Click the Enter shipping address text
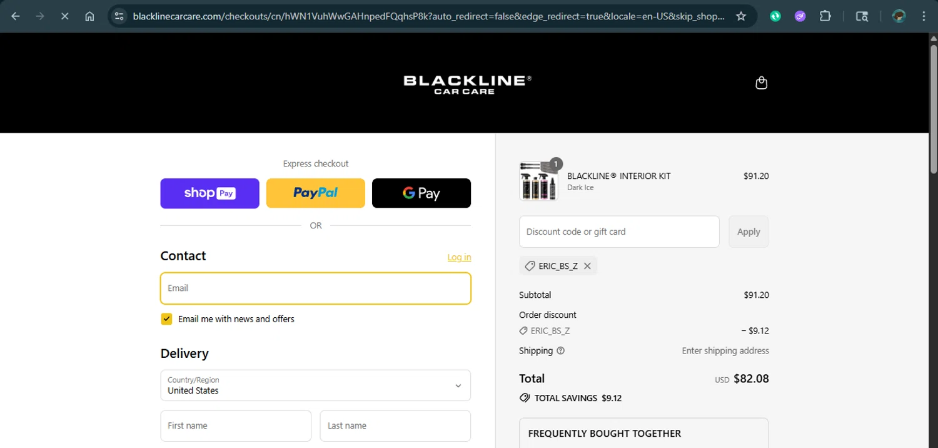Screen dimensions: 938x448 [725, 350]
